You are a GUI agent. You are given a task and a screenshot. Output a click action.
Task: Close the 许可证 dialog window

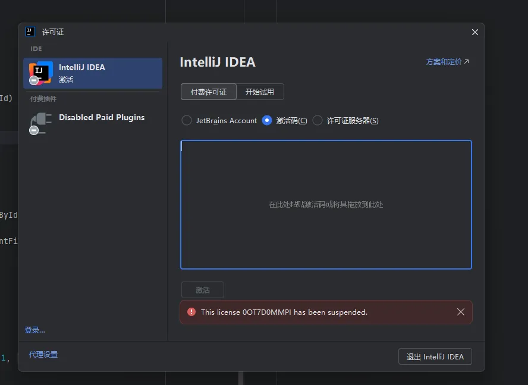[474, 32]
